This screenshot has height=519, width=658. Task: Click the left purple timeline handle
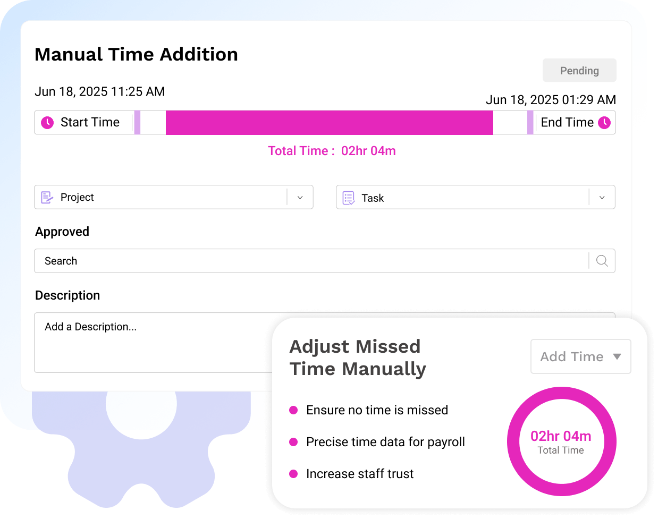pos(137,123)
